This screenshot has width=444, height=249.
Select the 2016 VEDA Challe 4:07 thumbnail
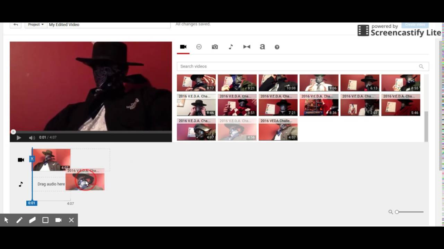click(x=278, y=129)
